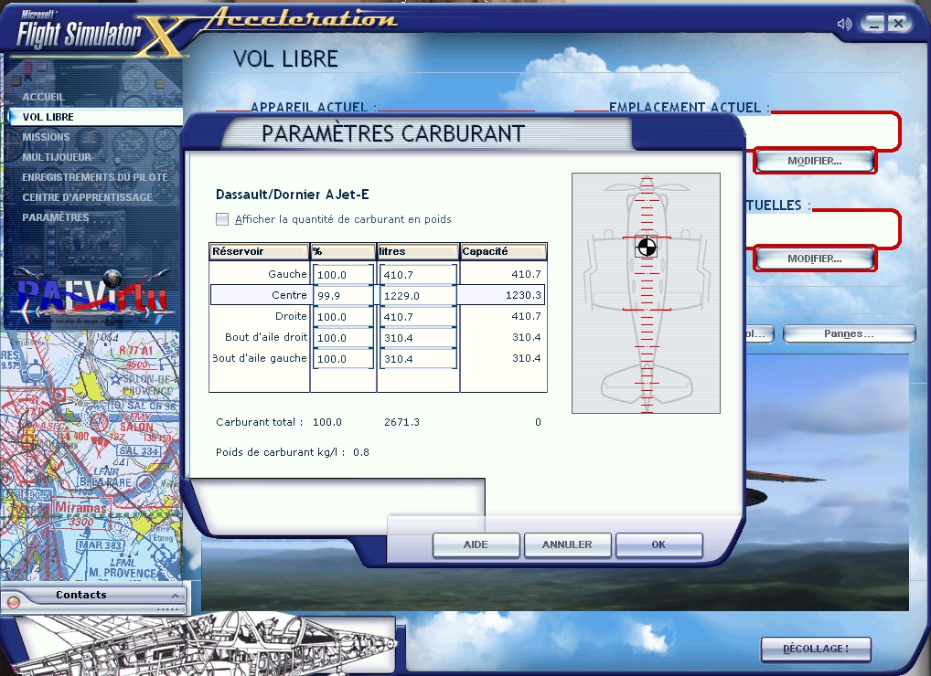Image resolution: width=931 pixels, height=676 pixels.
Task: Click the Contacts bar label
Action: pyautogui.click(x=81, y=595)
